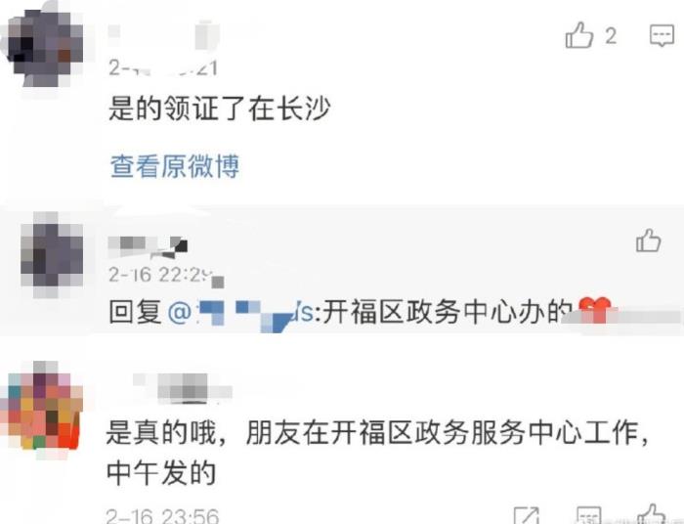Click the like count '2' on top comment

pos(611,36)
